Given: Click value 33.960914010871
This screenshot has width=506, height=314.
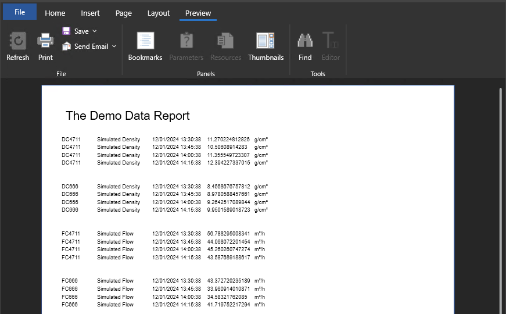Looking at the screenshot, I should click(228, 289).
